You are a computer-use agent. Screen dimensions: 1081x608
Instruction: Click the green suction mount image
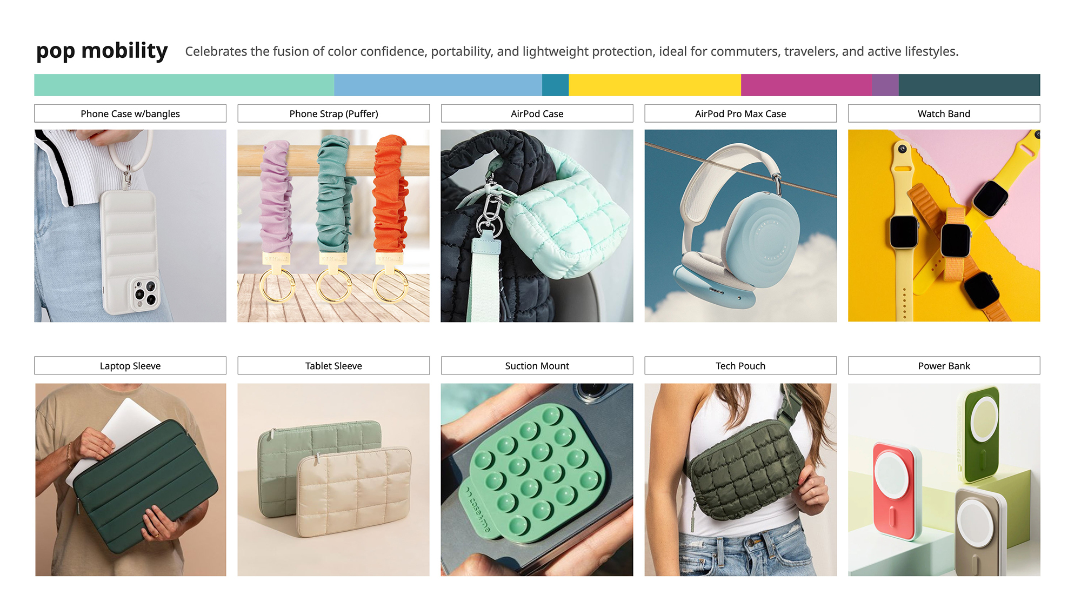[x=537, y=480]
